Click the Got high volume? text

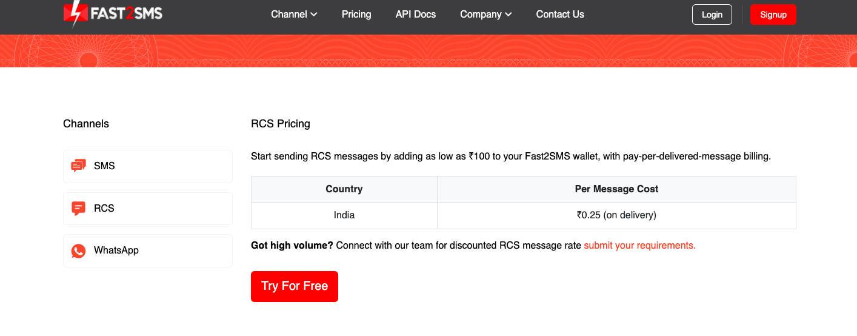pos(292,246)
